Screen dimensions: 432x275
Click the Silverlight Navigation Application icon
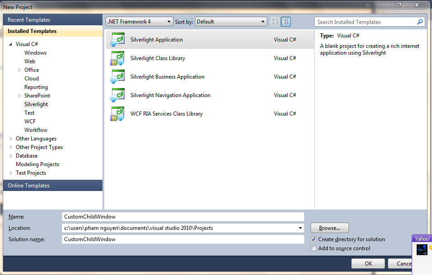(117, 95)
